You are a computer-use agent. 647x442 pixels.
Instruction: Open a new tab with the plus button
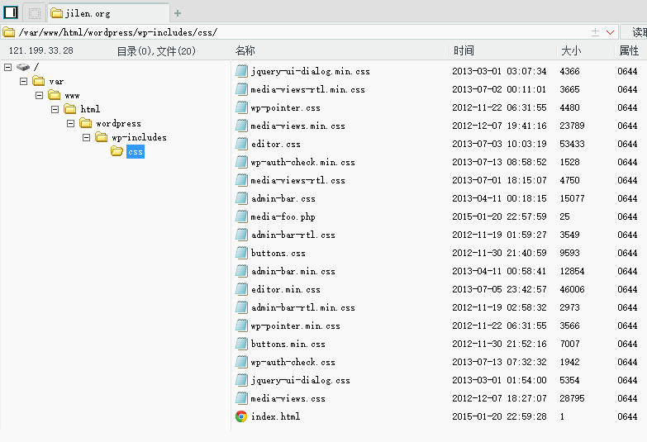click(178, 13)
